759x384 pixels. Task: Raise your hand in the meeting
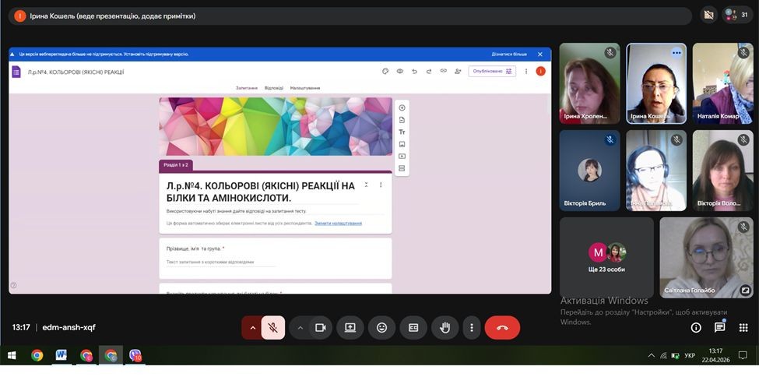[x=445, y=328]
